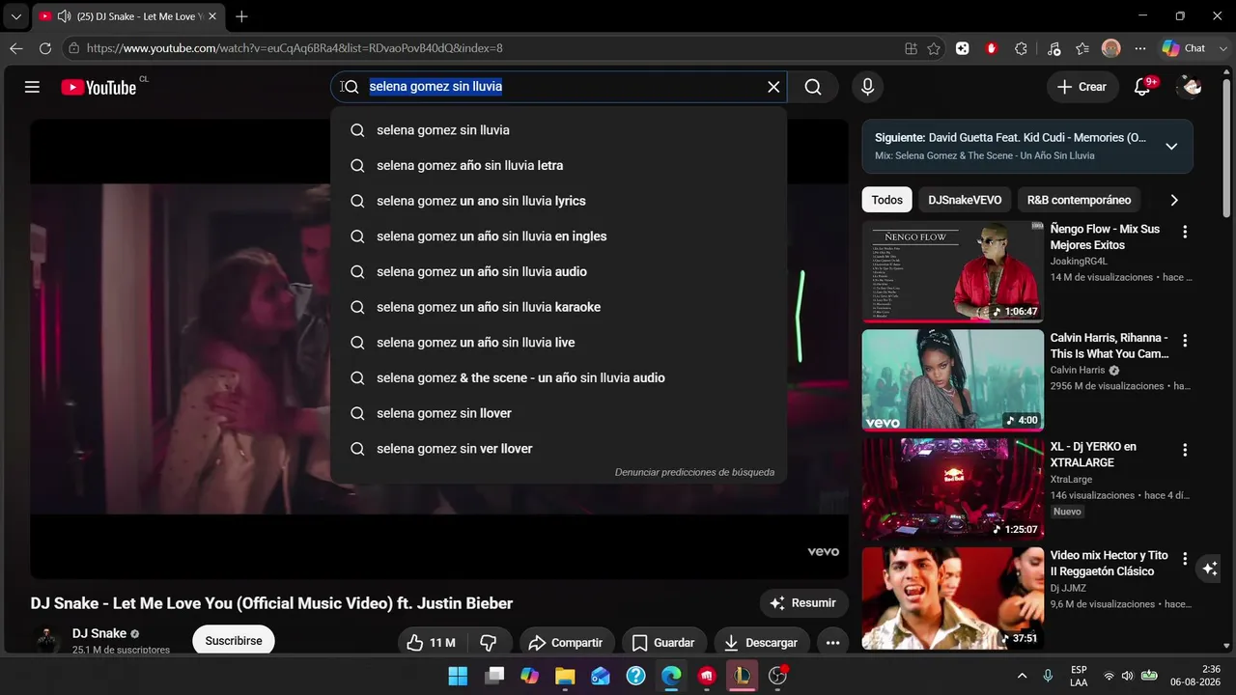Pick suggestion "selena gomez un año sin lluvia karaoke"
This screenshot has height=695, width=1236.
coord(559,307)
